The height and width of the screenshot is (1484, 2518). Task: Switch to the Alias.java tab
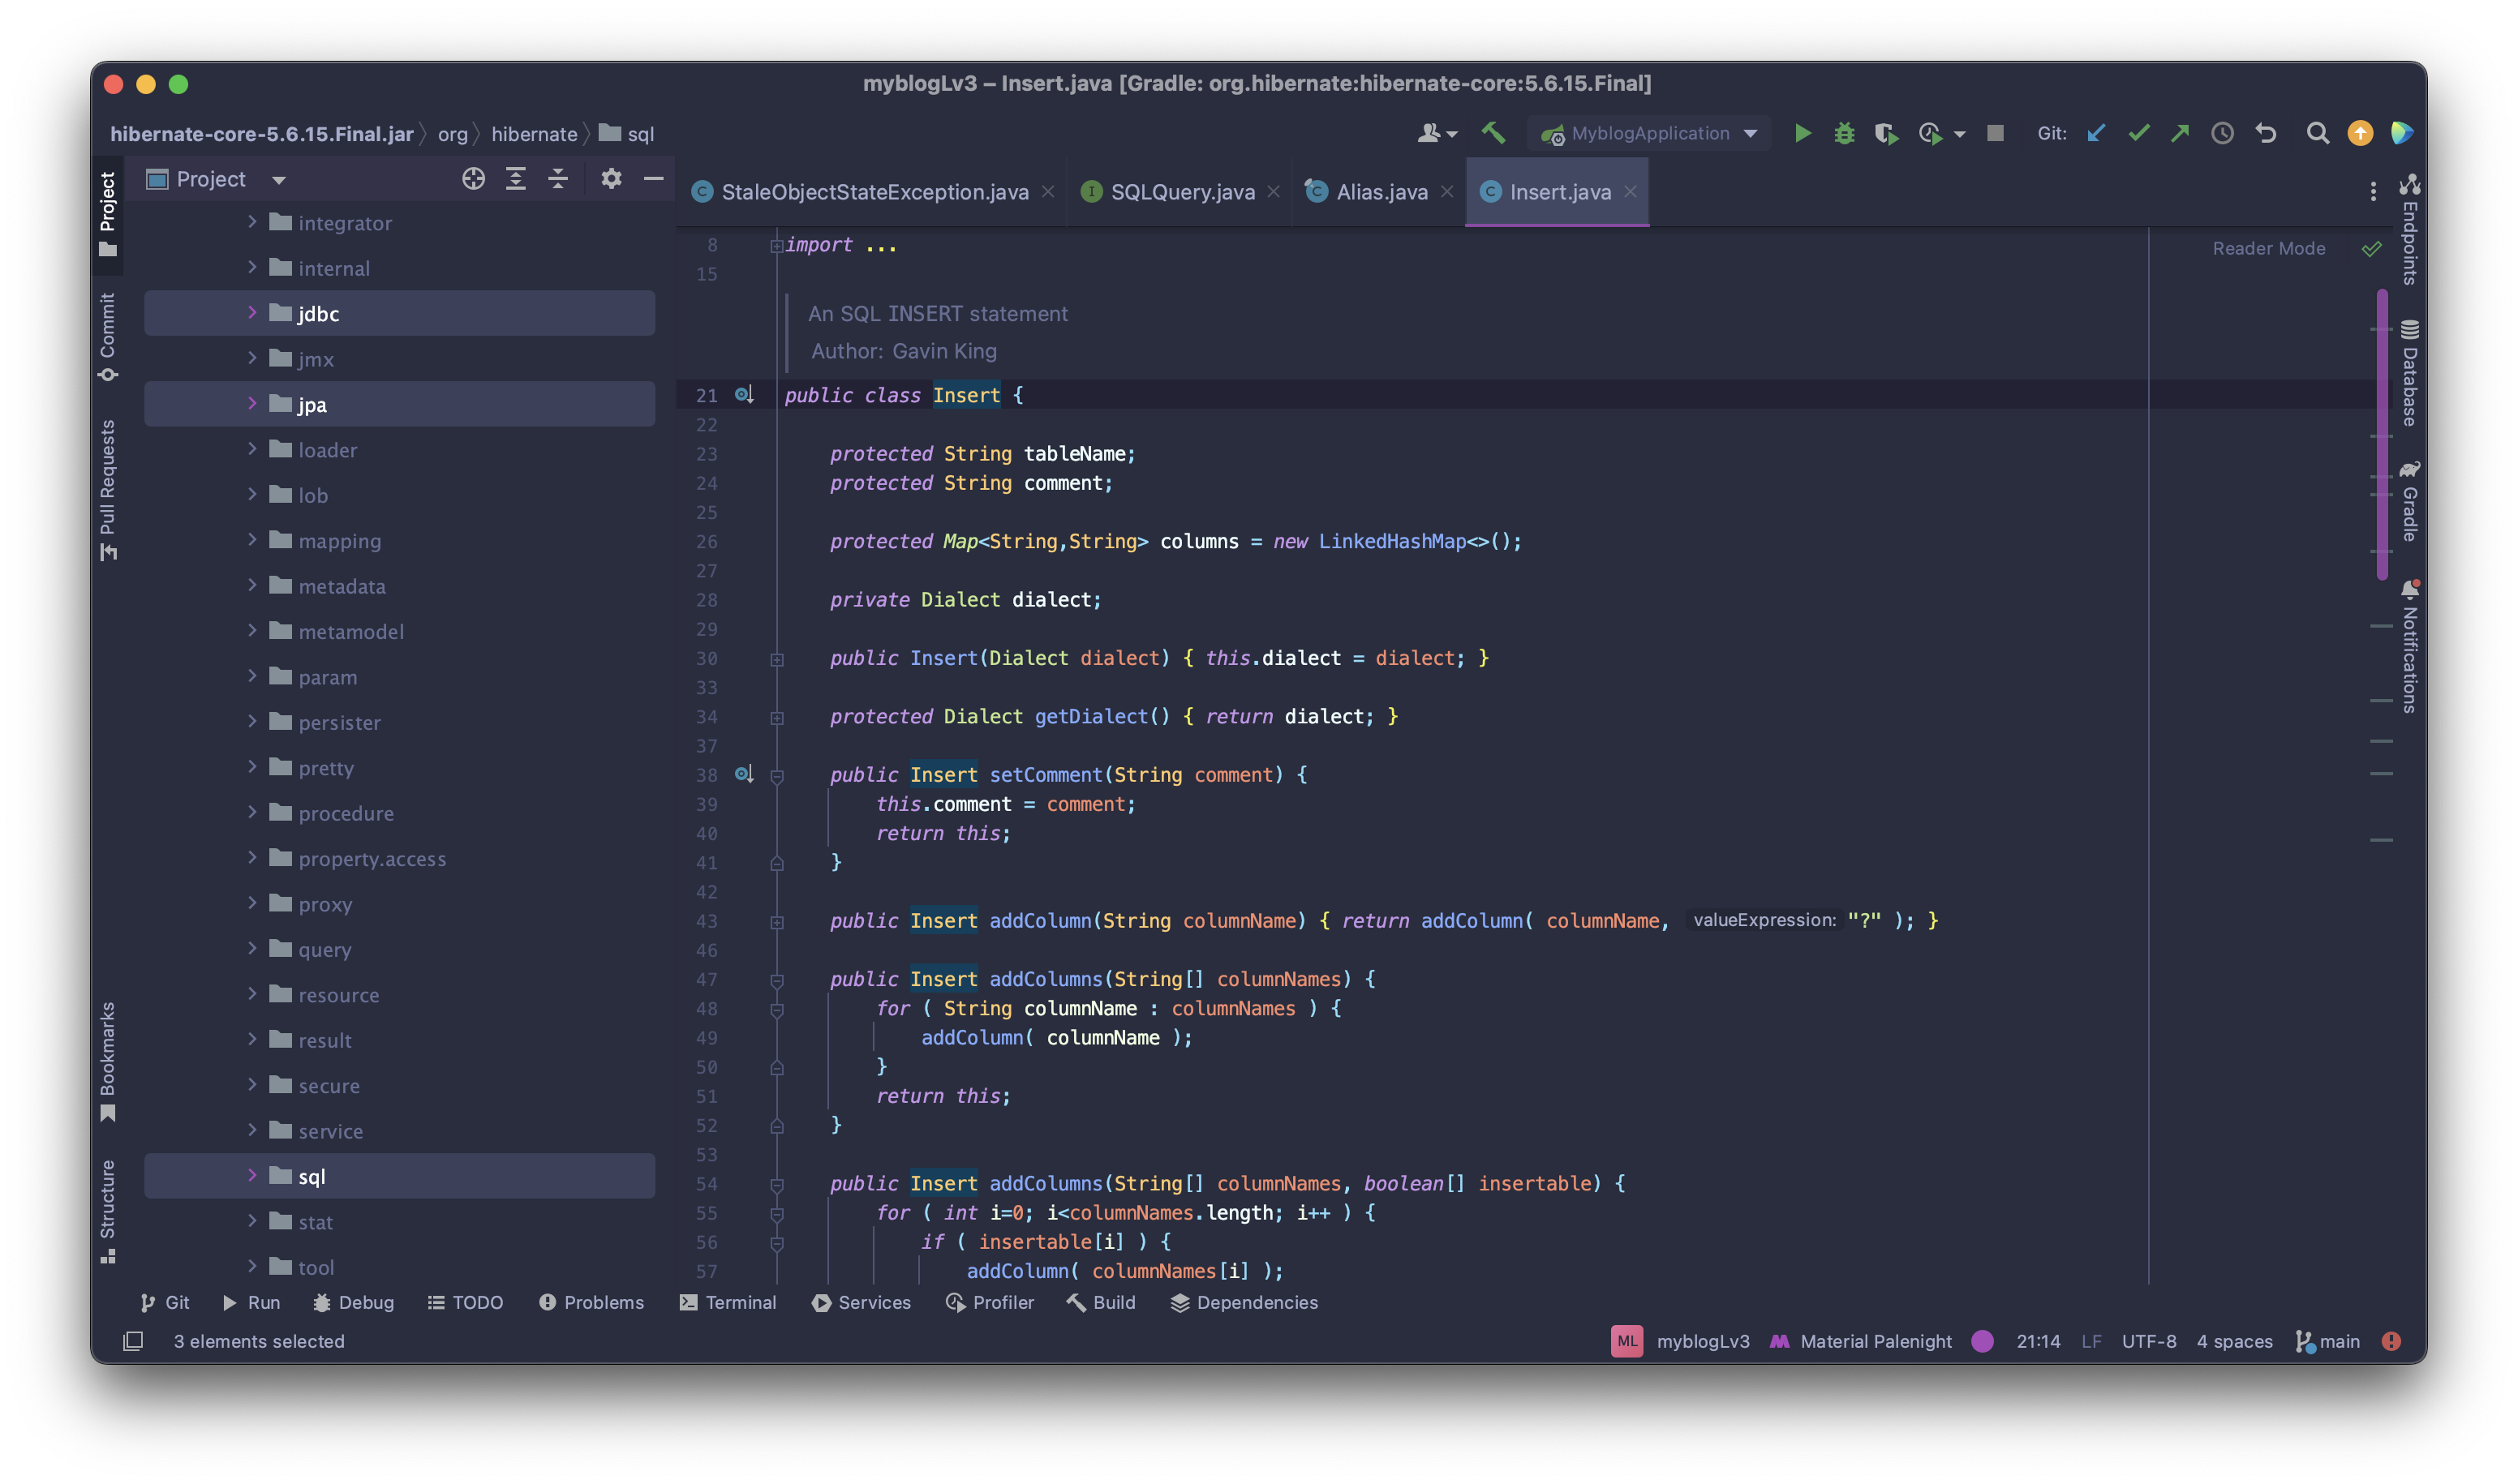(x=1381, y=192)
